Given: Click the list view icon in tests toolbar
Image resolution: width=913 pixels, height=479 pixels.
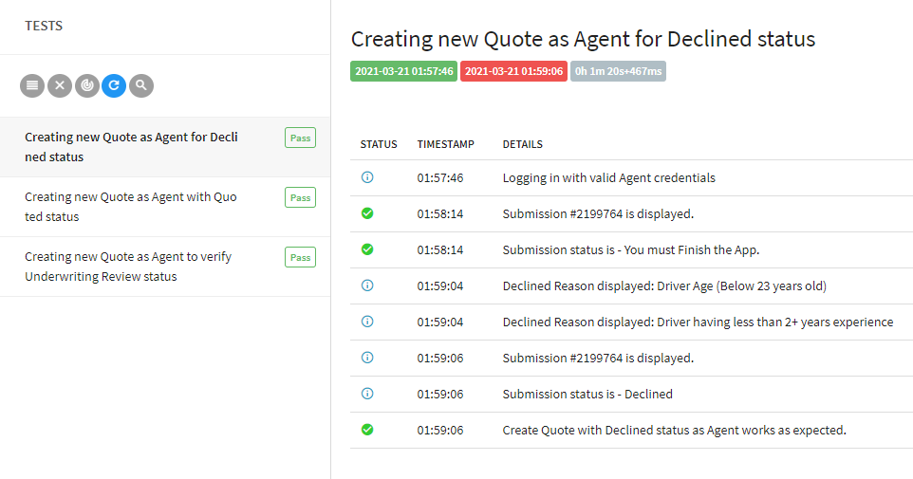Looking at the screenshot, I should [x=32, y=85].
